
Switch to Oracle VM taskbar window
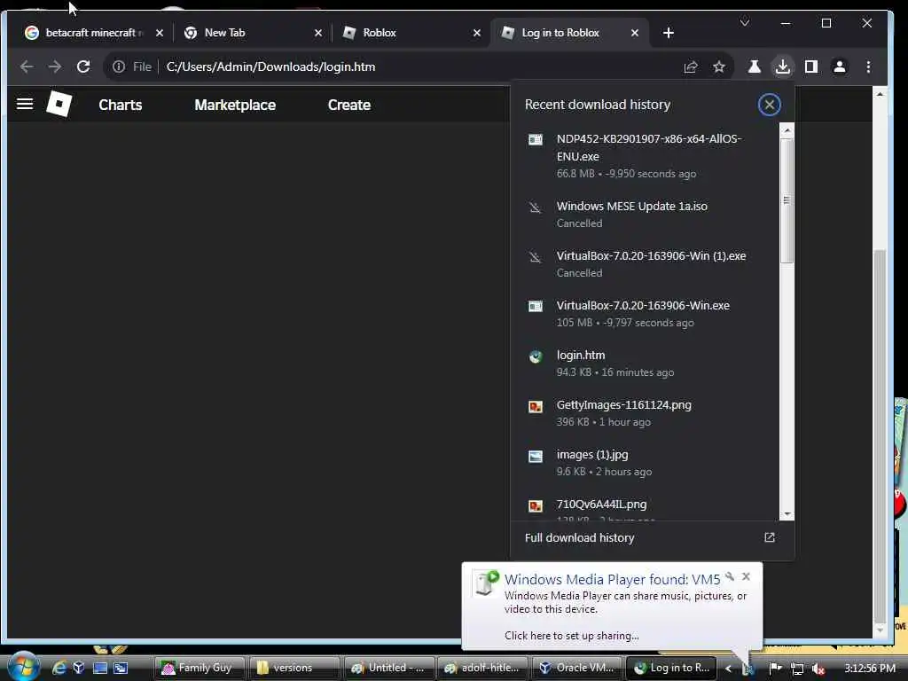[x=577, y=668]
